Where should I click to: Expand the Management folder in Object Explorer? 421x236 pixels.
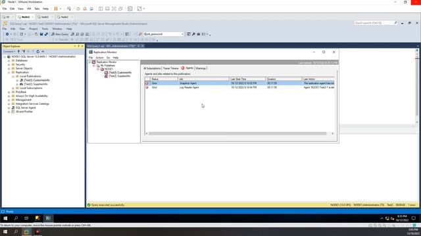[9, 100]
